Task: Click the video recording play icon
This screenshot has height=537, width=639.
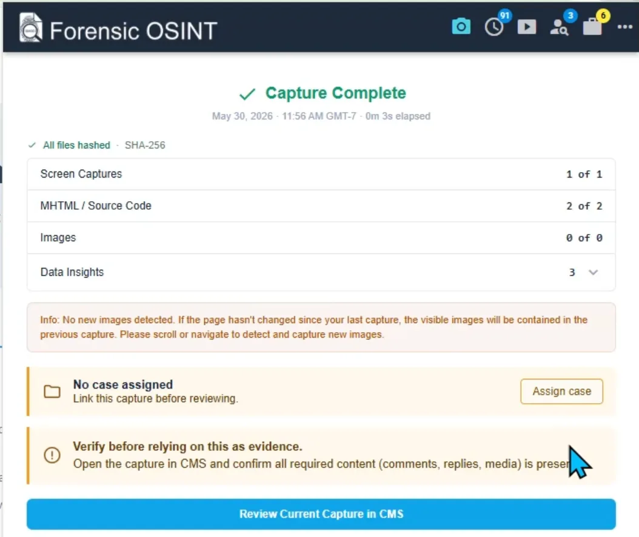Action: click(526, 27)
